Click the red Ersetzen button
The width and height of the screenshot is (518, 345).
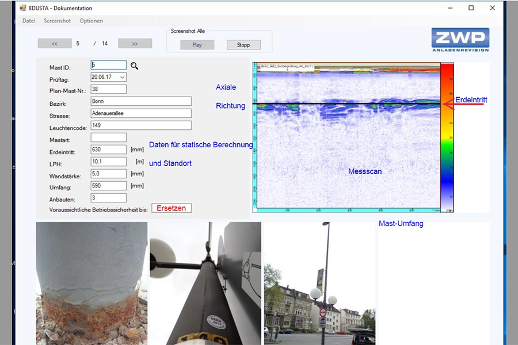tap(172, 208)
